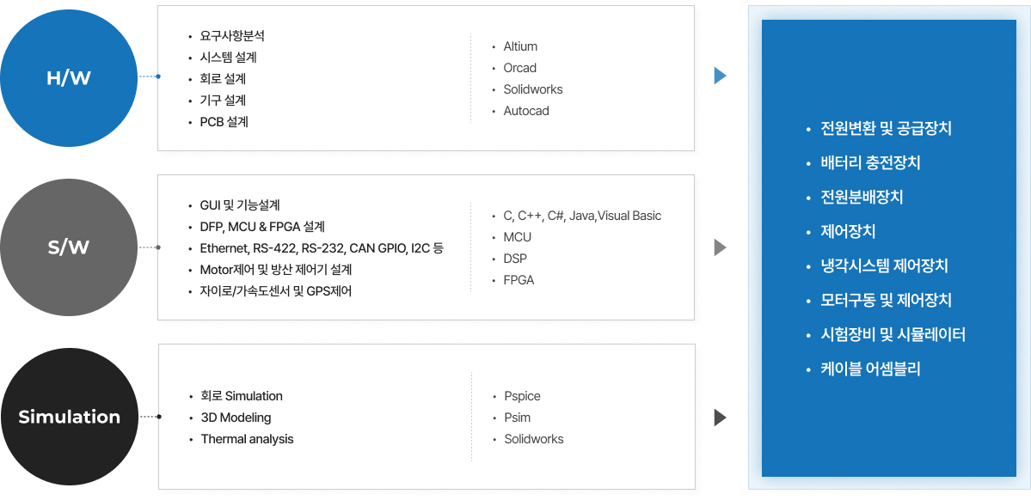Click 케이블 어셈블리 in blue panel
Image resolution: width=1031 pixels, height=500 pixels.
870,369
